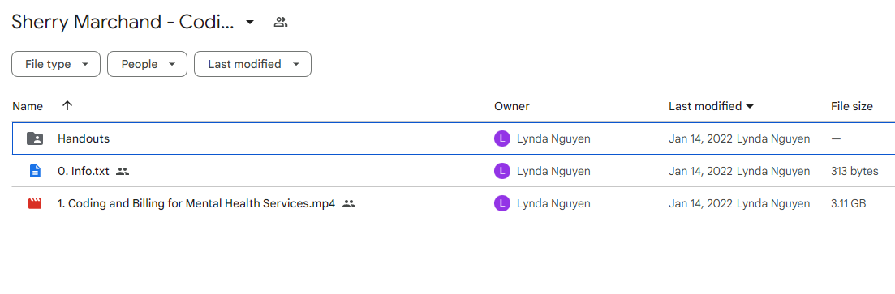Click the Handouts shared folder icon

[35, 138]
